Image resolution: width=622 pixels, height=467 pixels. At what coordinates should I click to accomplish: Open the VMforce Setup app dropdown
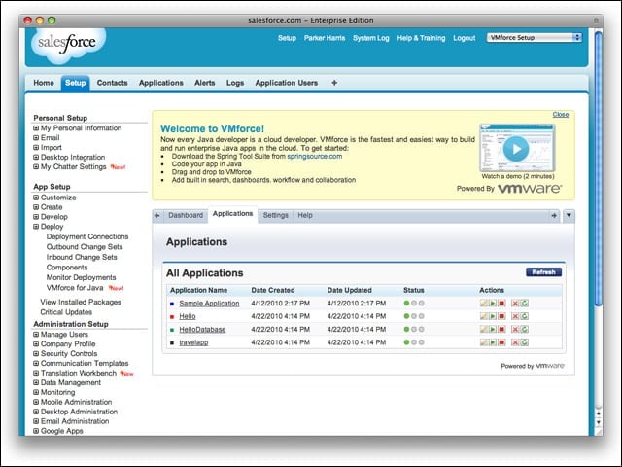(x=535, y=37)
